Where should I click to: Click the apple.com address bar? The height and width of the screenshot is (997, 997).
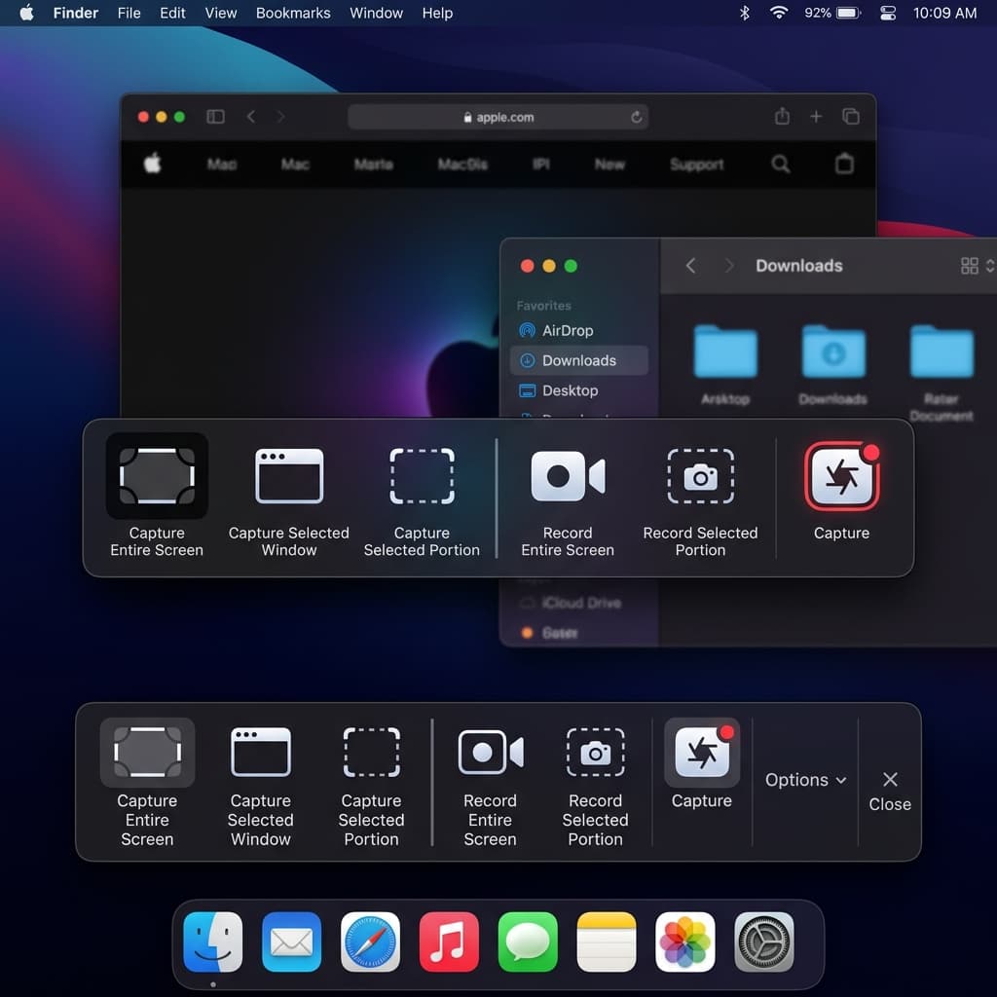498,116
